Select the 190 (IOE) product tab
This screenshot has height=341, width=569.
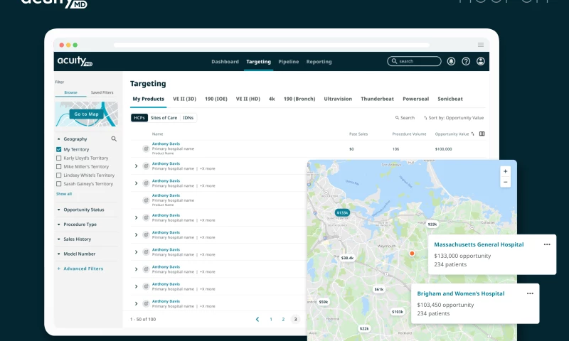[x=216, y=99]
